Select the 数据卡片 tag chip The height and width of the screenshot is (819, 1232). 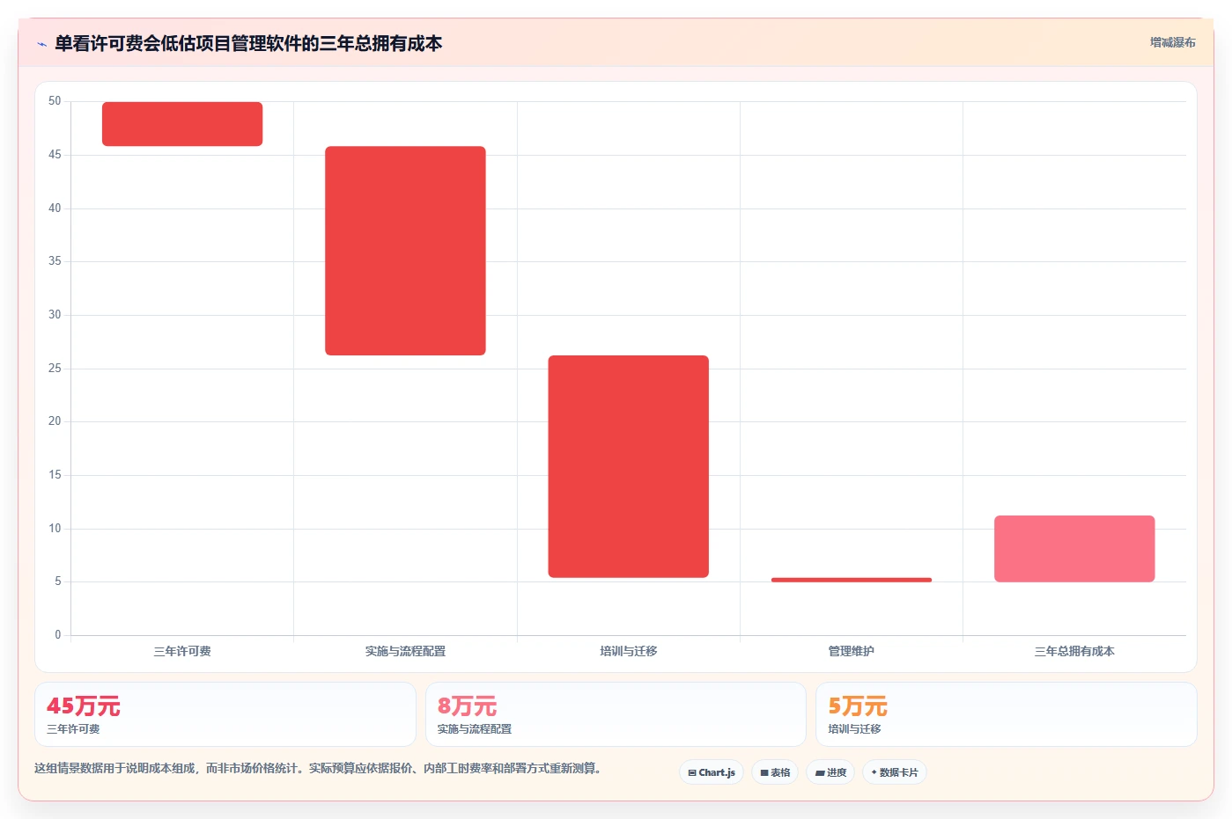pyautogui.click(x=895, y=772)
